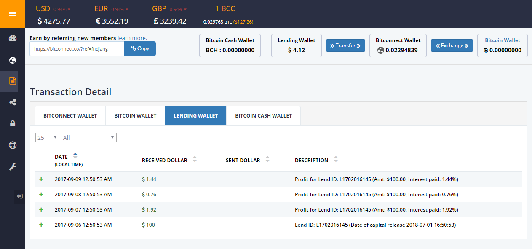Image resolution: width=532 pixels, height=249 pixels.
Task: Click the EUR price €3552.19
Action: pyautogui.click(x=112, y=21)
